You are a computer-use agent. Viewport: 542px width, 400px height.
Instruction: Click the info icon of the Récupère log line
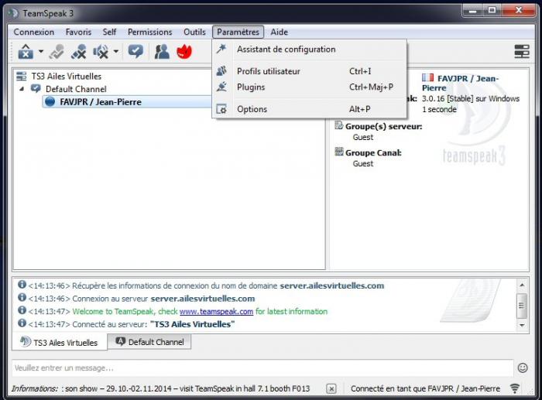pos(22,284)
